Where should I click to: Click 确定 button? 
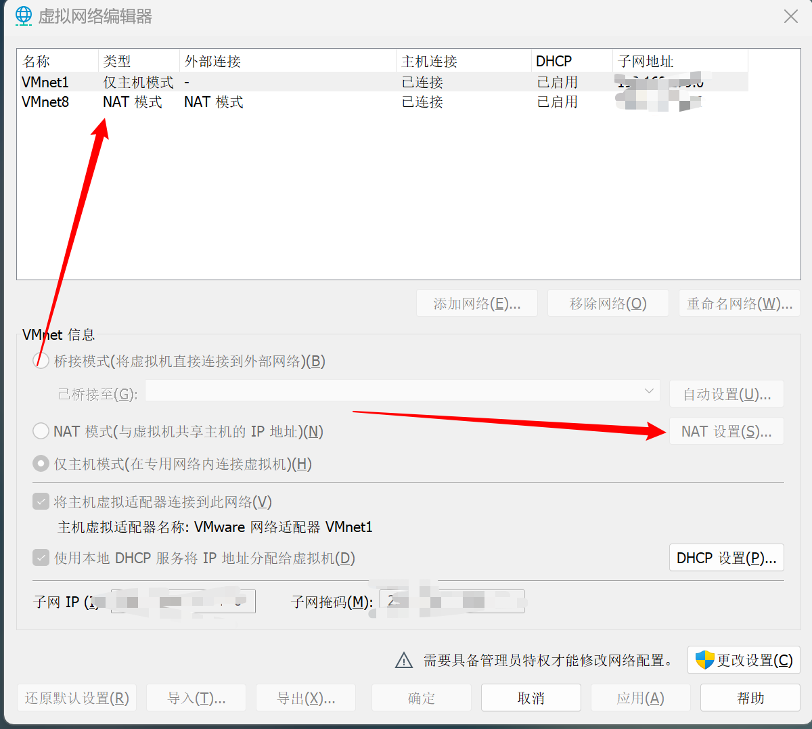pyautogui.click(x=422, y=698)
